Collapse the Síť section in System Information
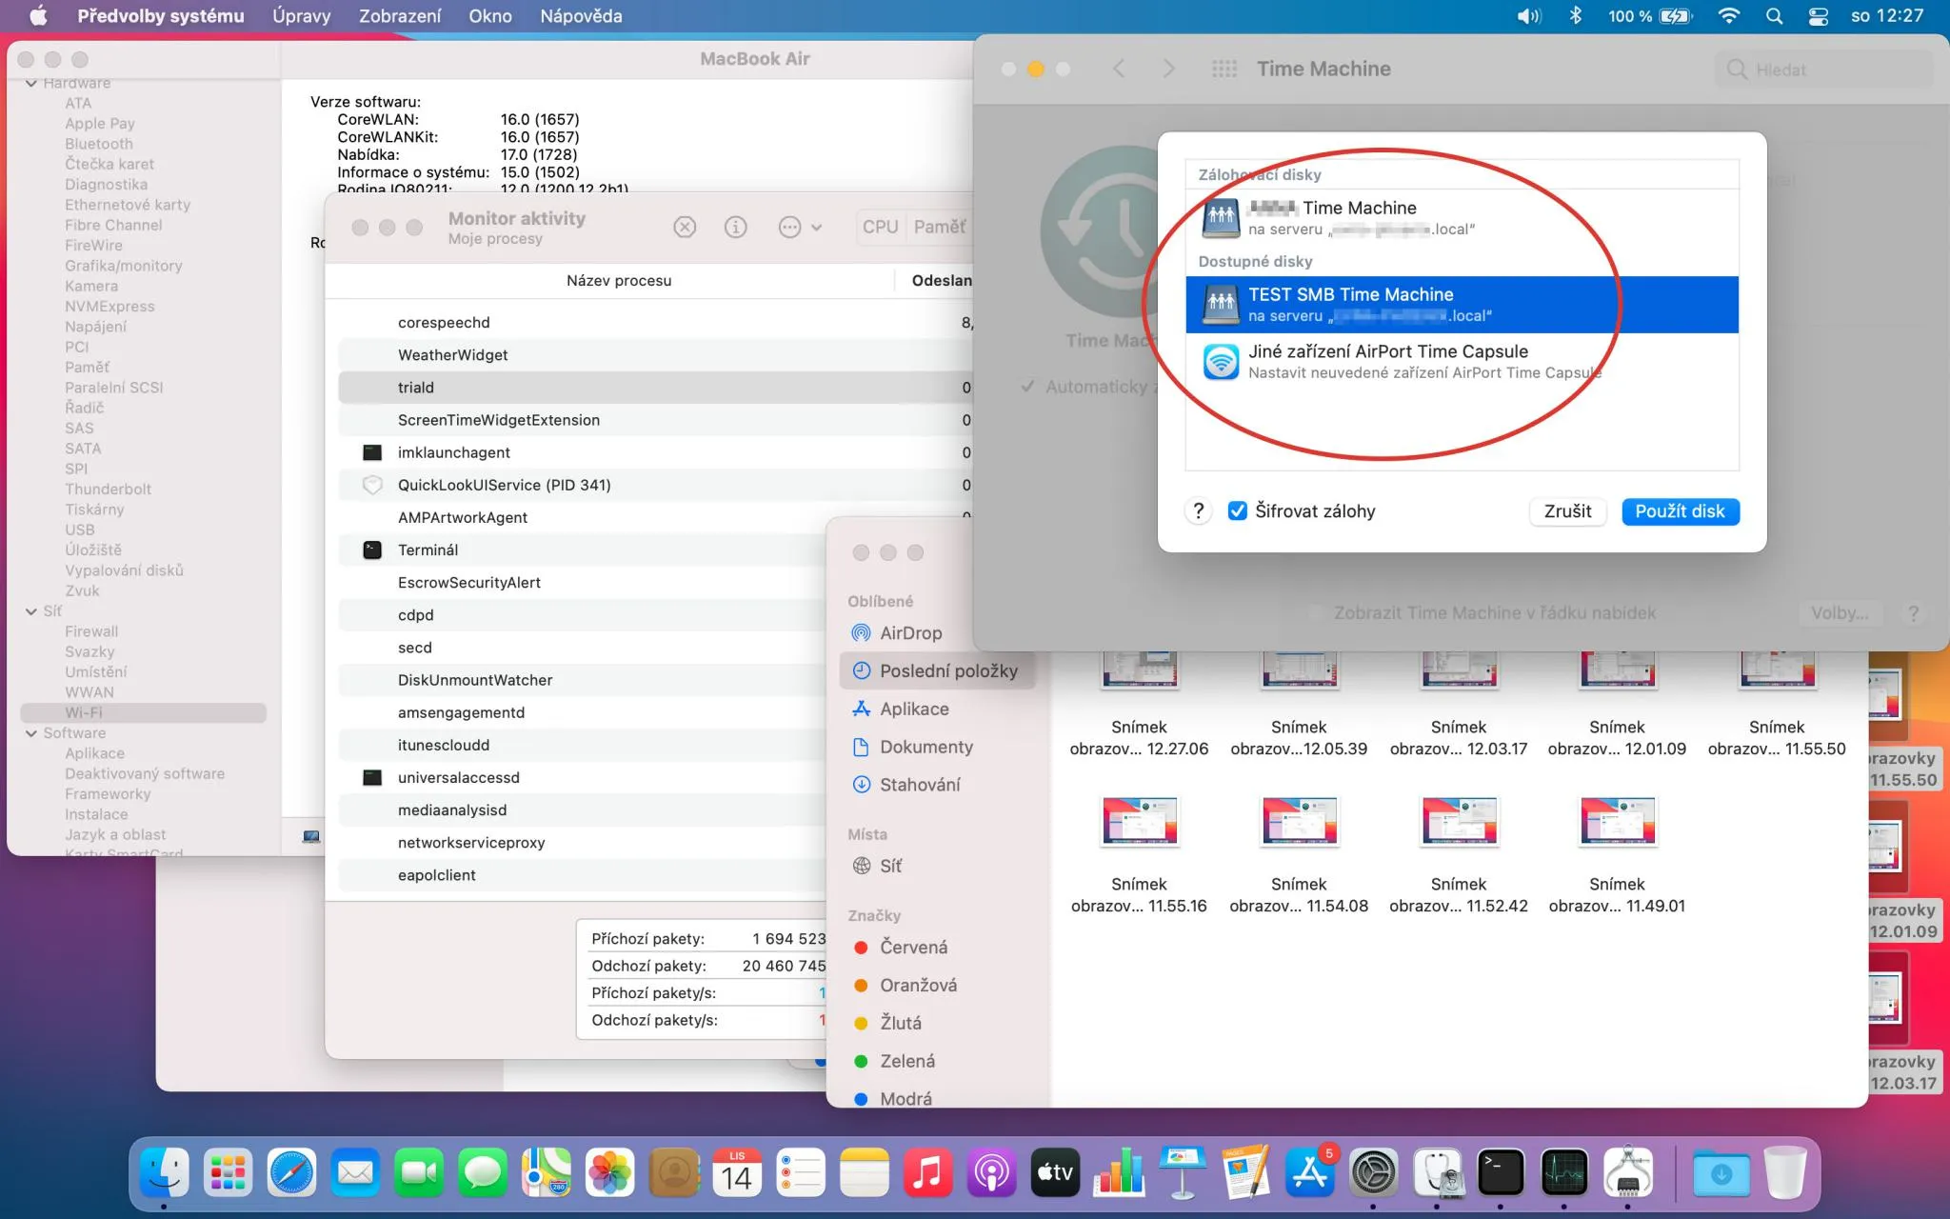Screen dimensions: 1950x1219 [31, 611]
